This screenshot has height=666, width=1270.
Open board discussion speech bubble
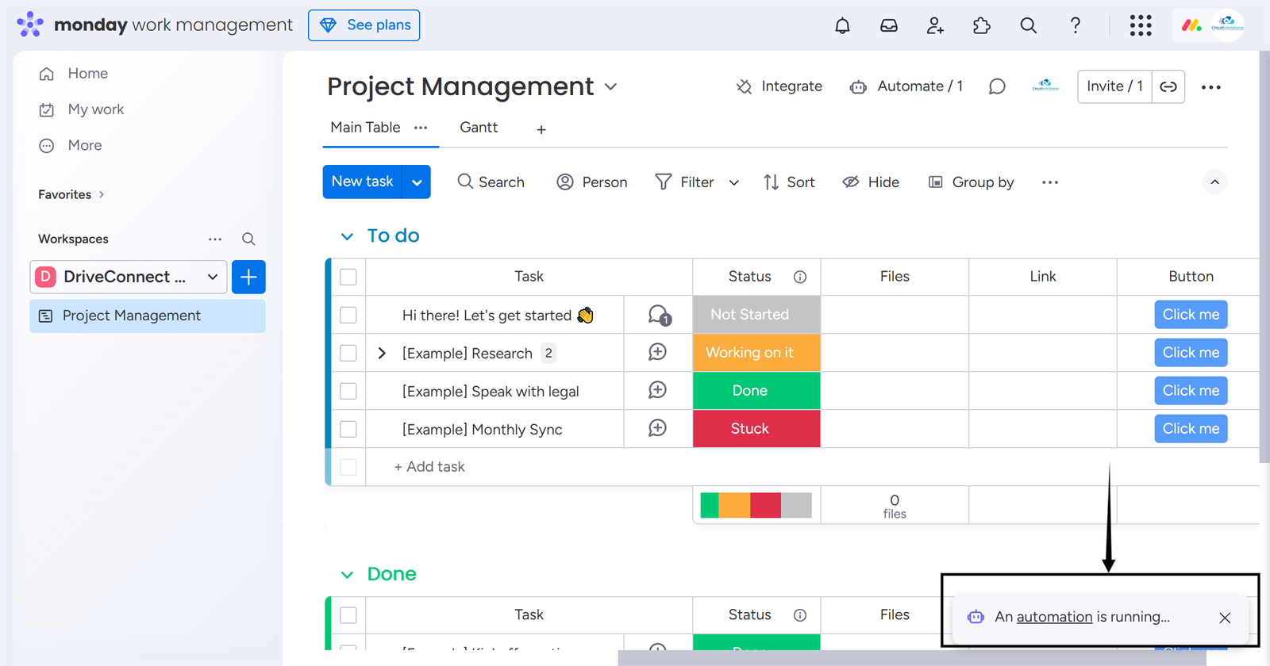click(997, 86)
